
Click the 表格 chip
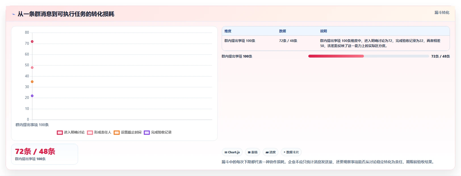253,152
